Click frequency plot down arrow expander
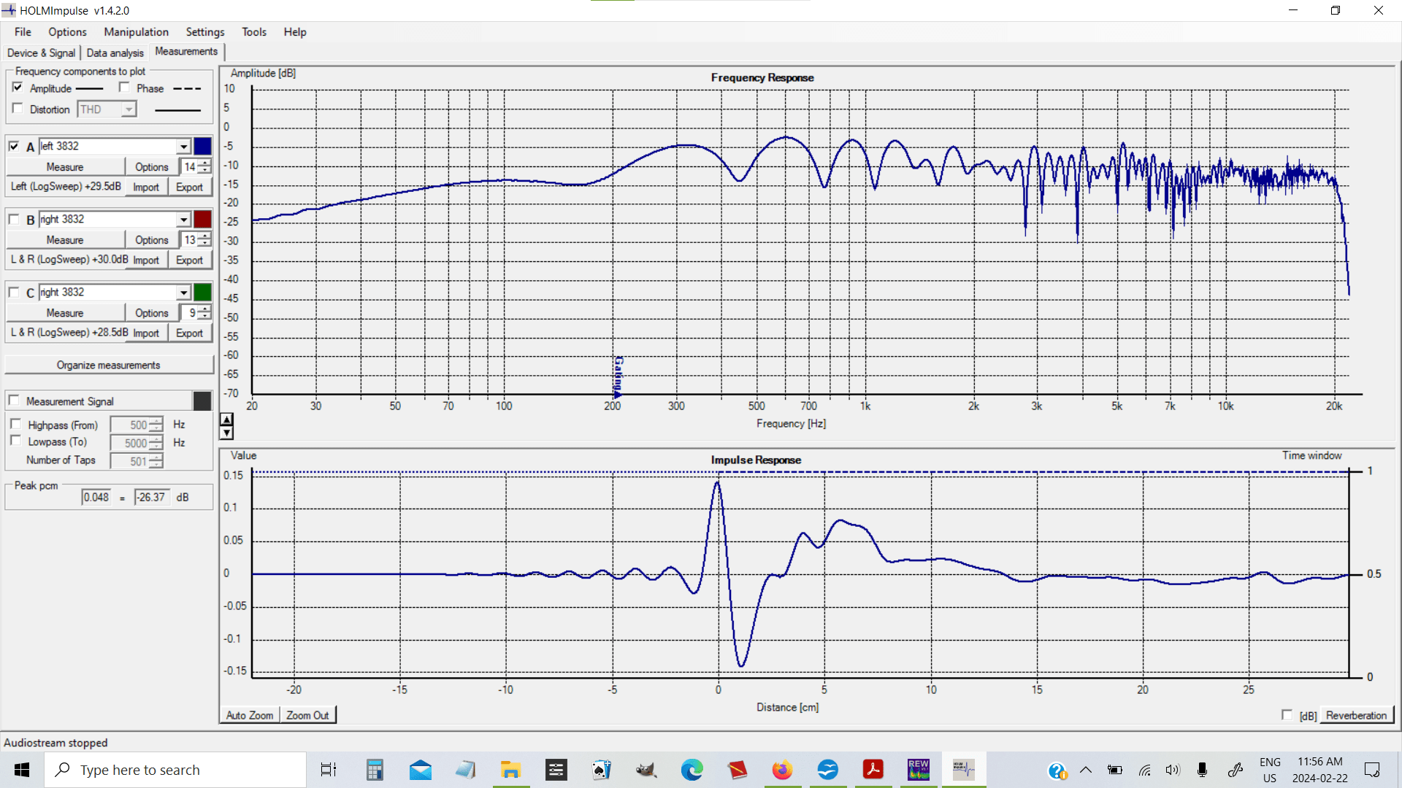Image resolution: width=1402 pixels, height=788 pixels. 227,433
